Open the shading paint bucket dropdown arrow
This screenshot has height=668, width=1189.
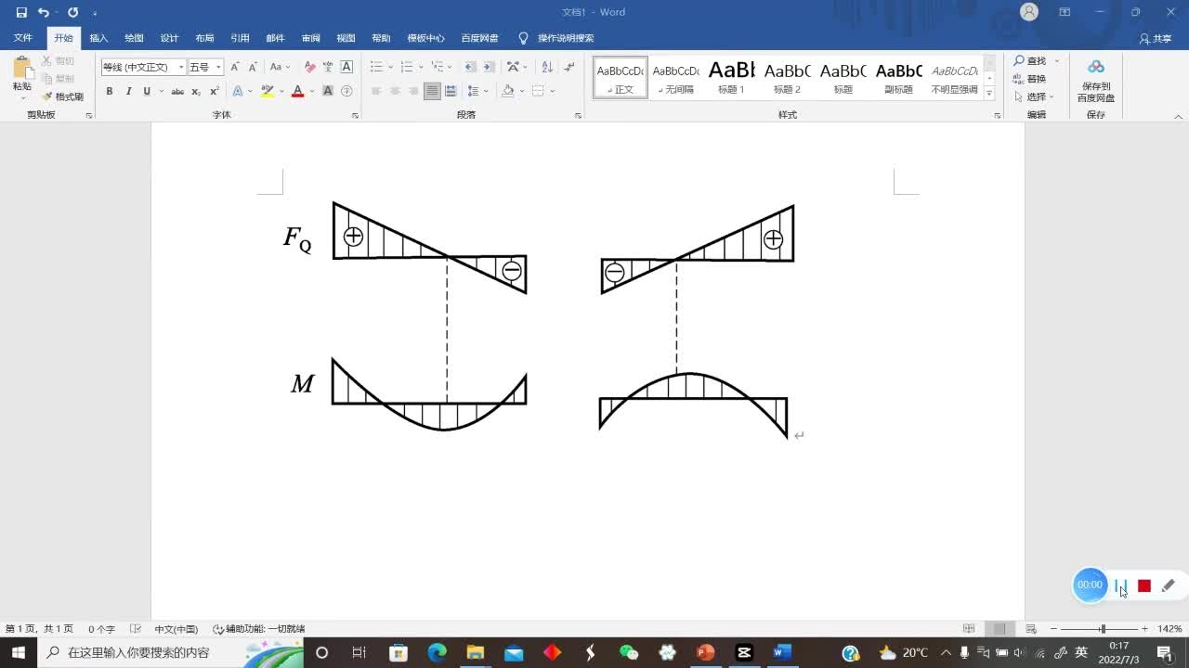(x=522, y=91)
